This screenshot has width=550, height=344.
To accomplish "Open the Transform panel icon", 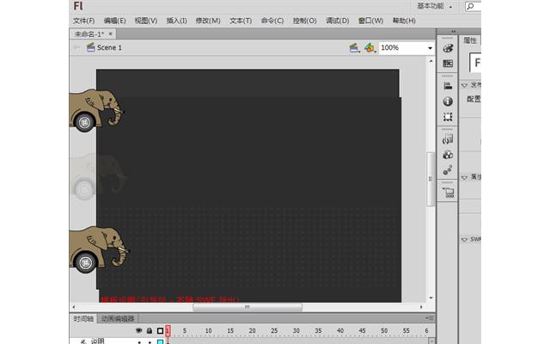I will (448, 117).
